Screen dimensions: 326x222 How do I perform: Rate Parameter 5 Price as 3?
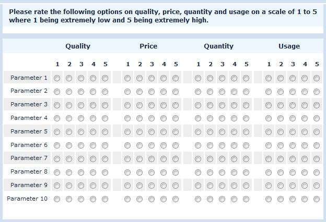pos(152,132)
